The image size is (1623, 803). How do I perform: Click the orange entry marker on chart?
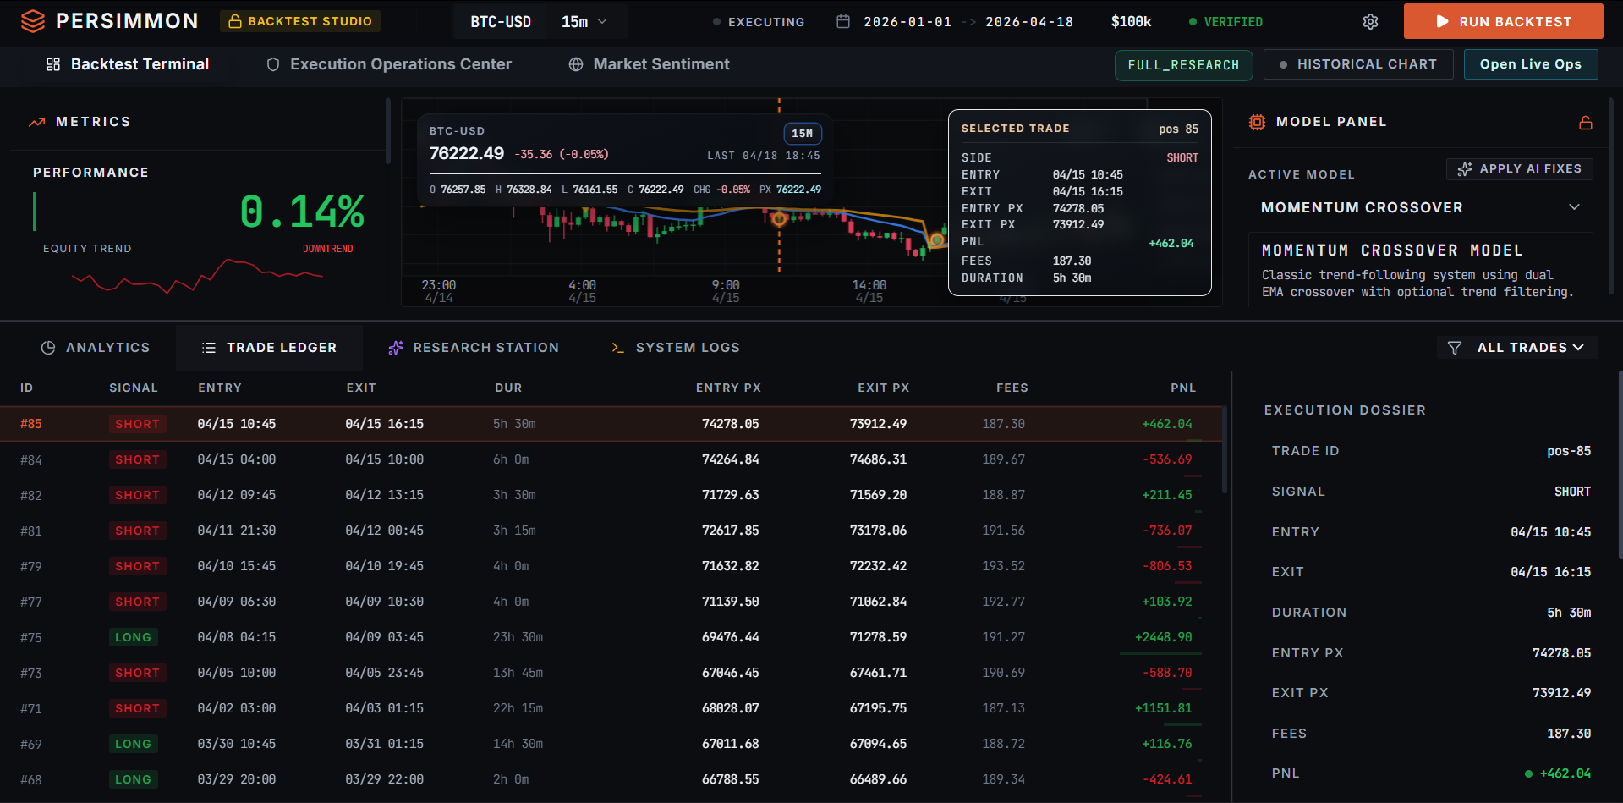(780, 219)
